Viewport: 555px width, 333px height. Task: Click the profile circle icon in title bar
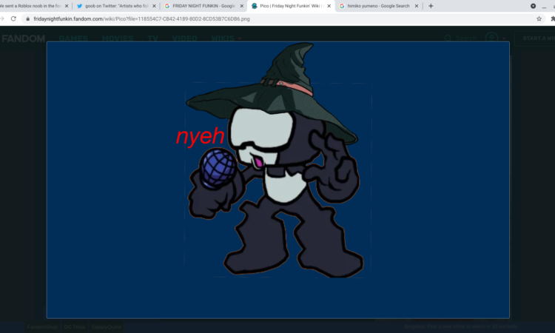tap(533, 6)
